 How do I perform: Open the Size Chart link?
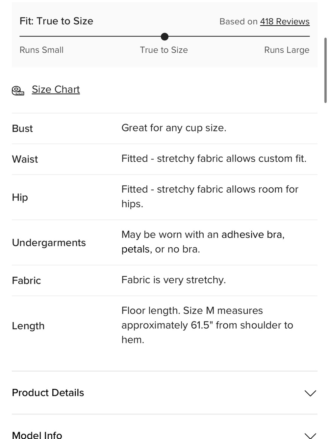click(x=56, y=89)
